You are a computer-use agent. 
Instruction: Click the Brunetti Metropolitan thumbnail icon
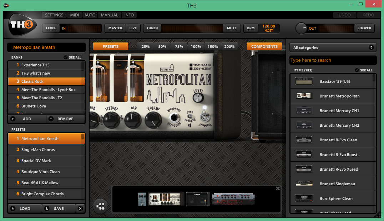pos(304,96)
